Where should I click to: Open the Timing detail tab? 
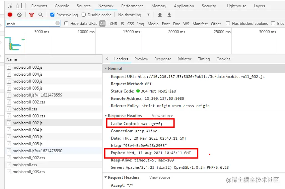click(204, 59)
